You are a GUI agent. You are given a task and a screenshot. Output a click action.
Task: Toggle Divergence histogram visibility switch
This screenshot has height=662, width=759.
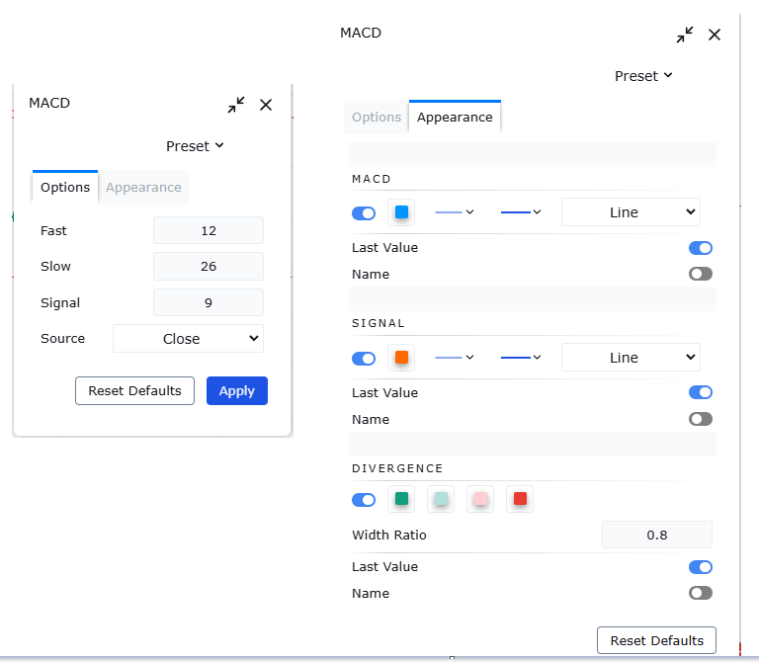point(364,500)
